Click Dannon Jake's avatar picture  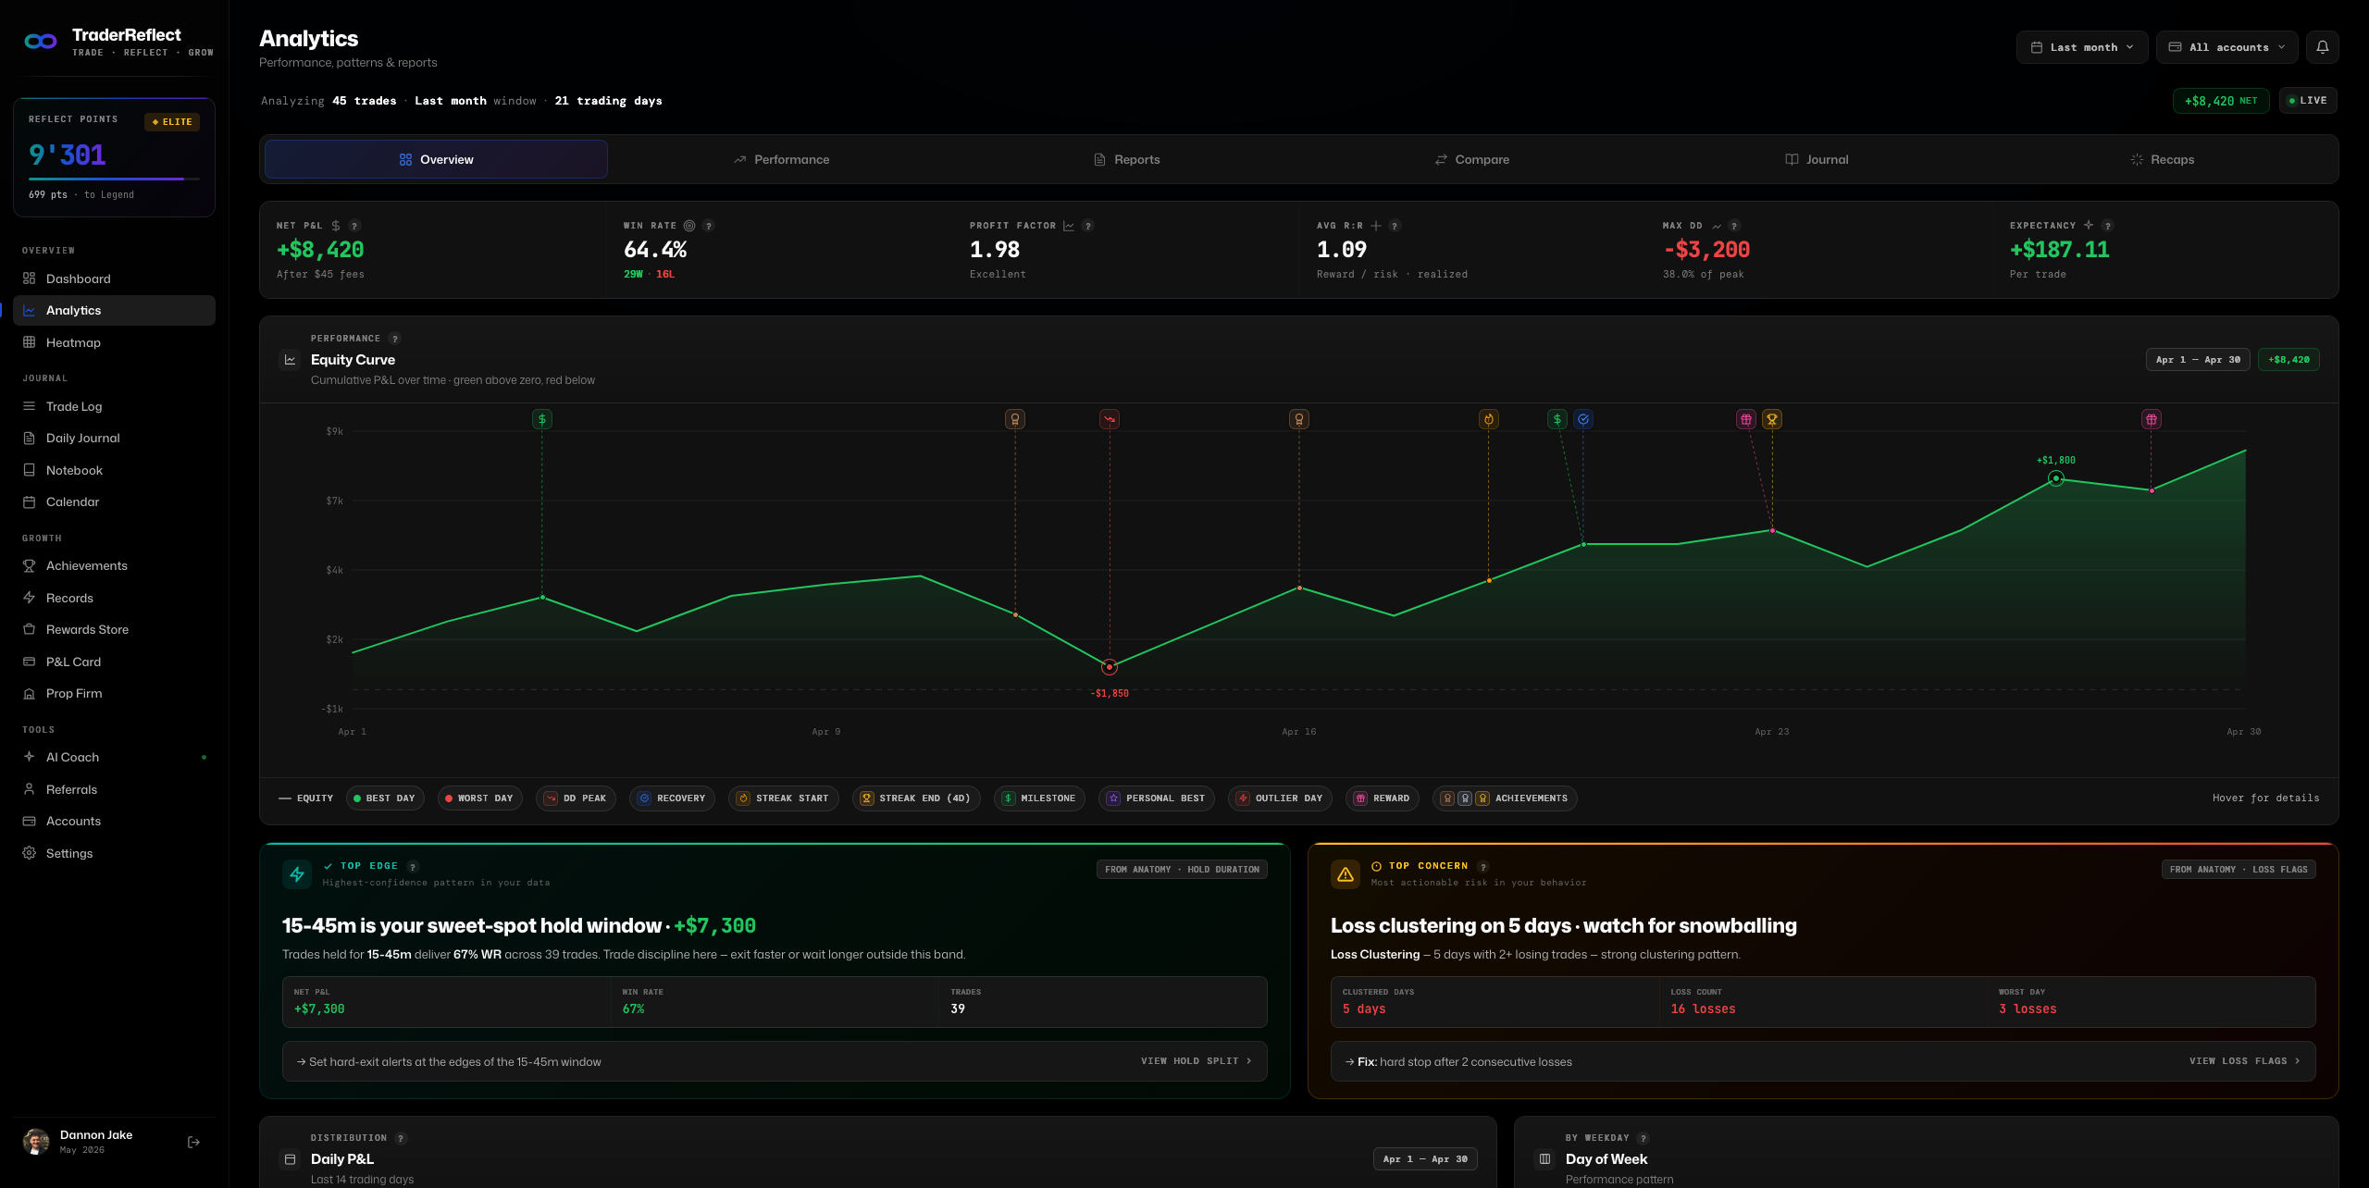click(36, 1142)
